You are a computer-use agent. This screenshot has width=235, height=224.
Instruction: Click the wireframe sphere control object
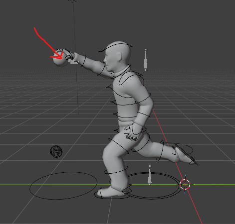tap(56, 151)
